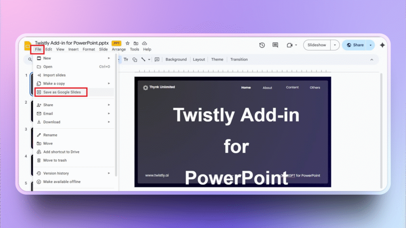Image resolution: width=406 pixels, height=228 pixels.
Task: Open the Format menu
Action: tap(88, 49)
